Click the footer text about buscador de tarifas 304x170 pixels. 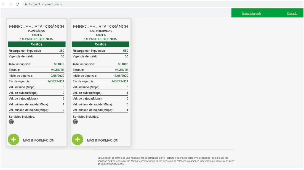click(166, 161)
